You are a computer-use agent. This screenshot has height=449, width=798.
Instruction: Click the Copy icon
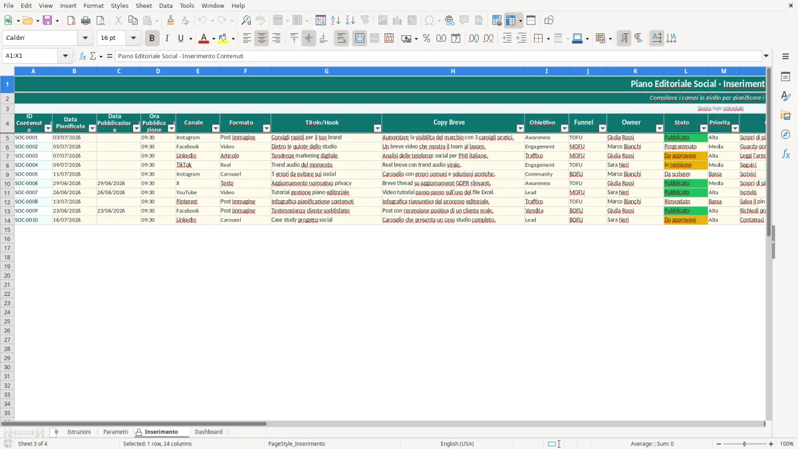tap(133, 21)
